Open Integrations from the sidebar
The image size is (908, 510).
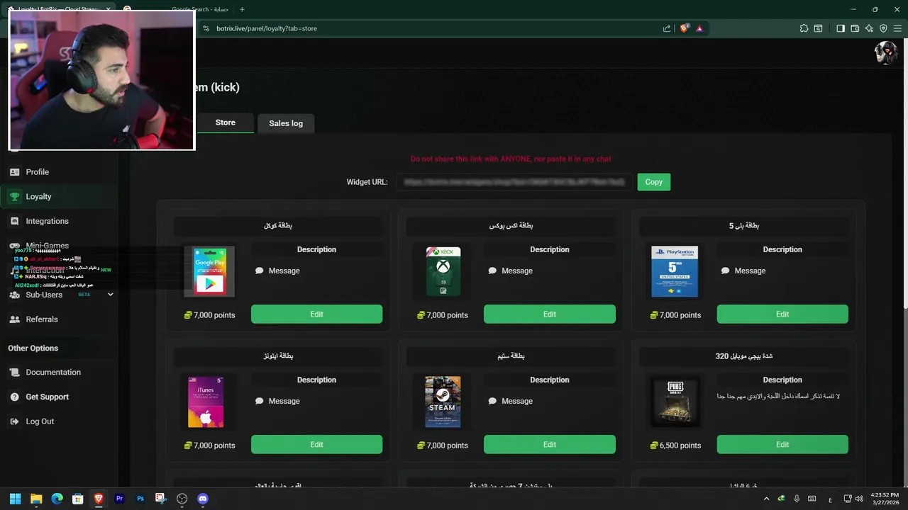click(47, 221)
